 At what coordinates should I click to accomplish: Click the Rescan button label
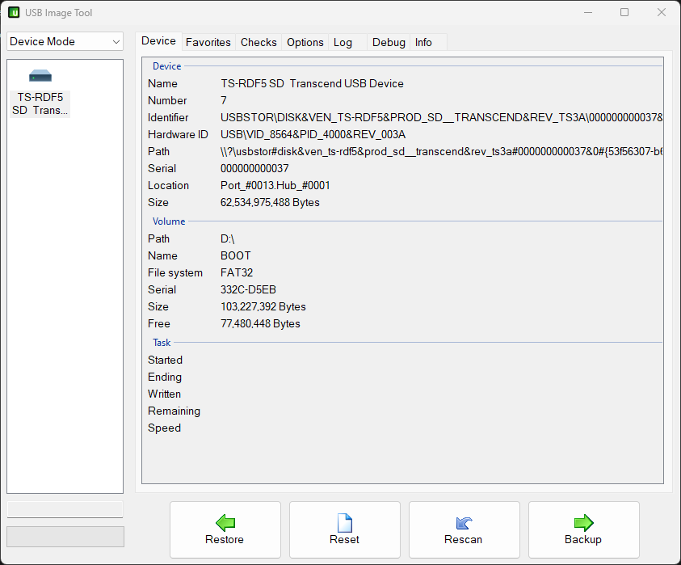463,539
